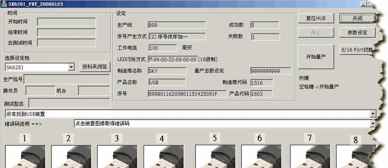Click the 关闭 close button
The width and height of the screenshot is (388, 168).
pyautogui.click(x=357, y=18)
